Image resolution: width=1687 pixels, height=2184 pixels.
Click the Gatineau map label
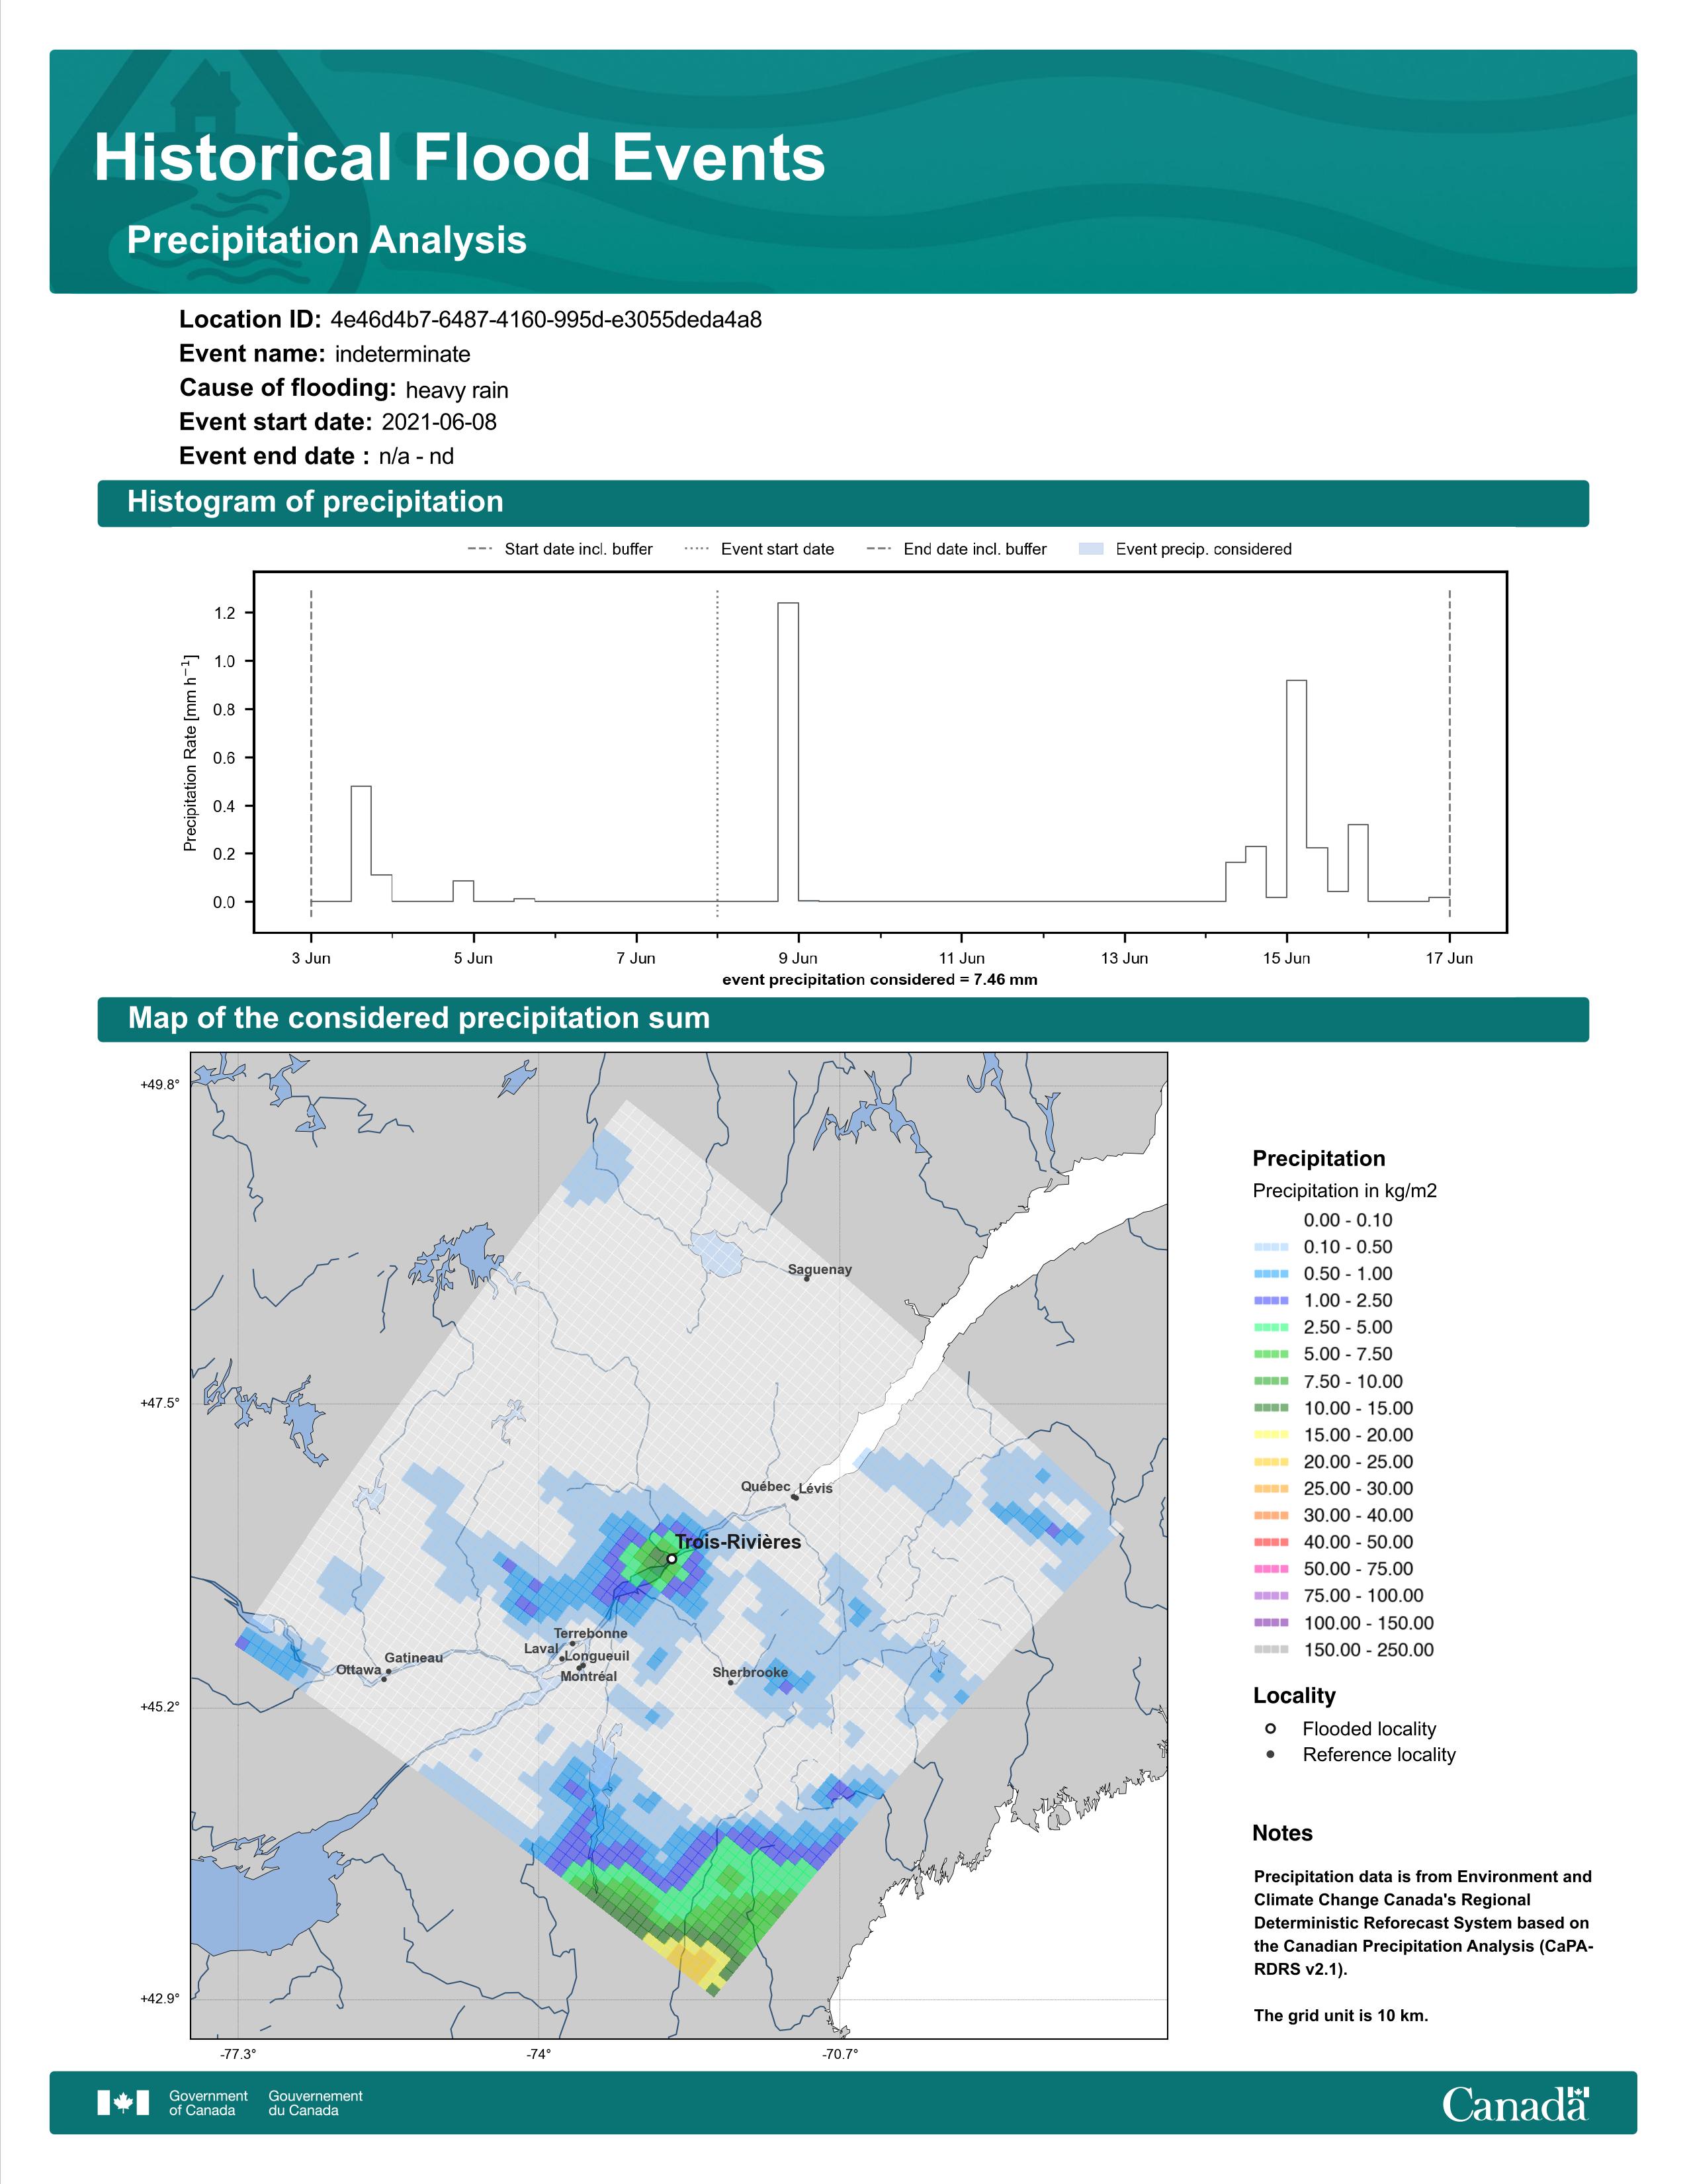click(x=413, y=1657)
